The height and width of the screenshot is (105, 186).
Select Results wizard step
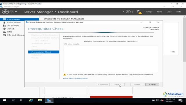pos(35,58)
